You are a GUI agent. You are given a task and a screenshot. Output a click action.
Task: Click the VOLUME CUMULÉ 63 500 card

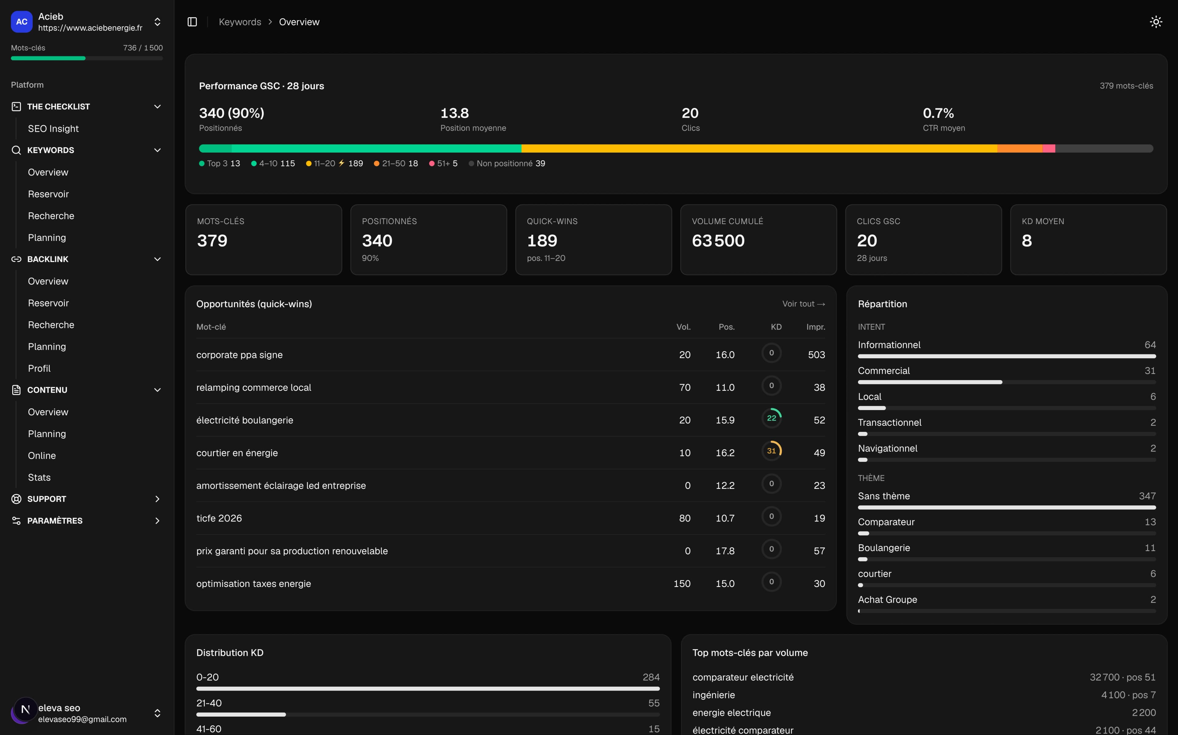point(758,240)
